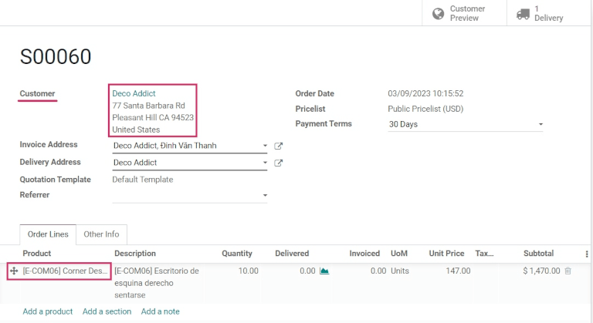The width and height of the screenshot is (593, 323).
Task: Open Invoice Address external link icon
Action: point(279,146)
